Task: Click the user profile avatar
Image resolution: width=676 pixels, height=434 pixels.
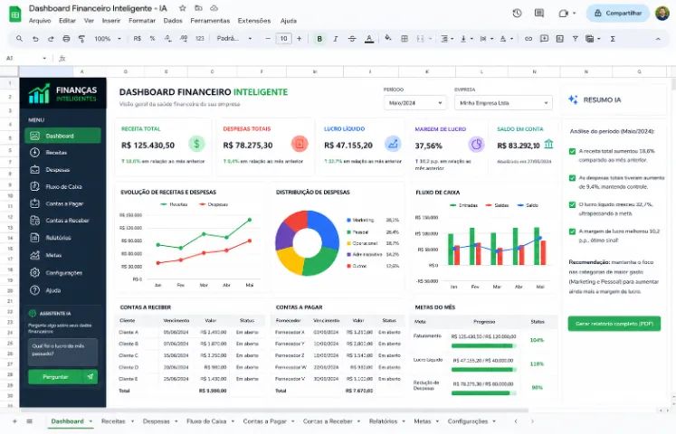Action: (x=662, y=14)
